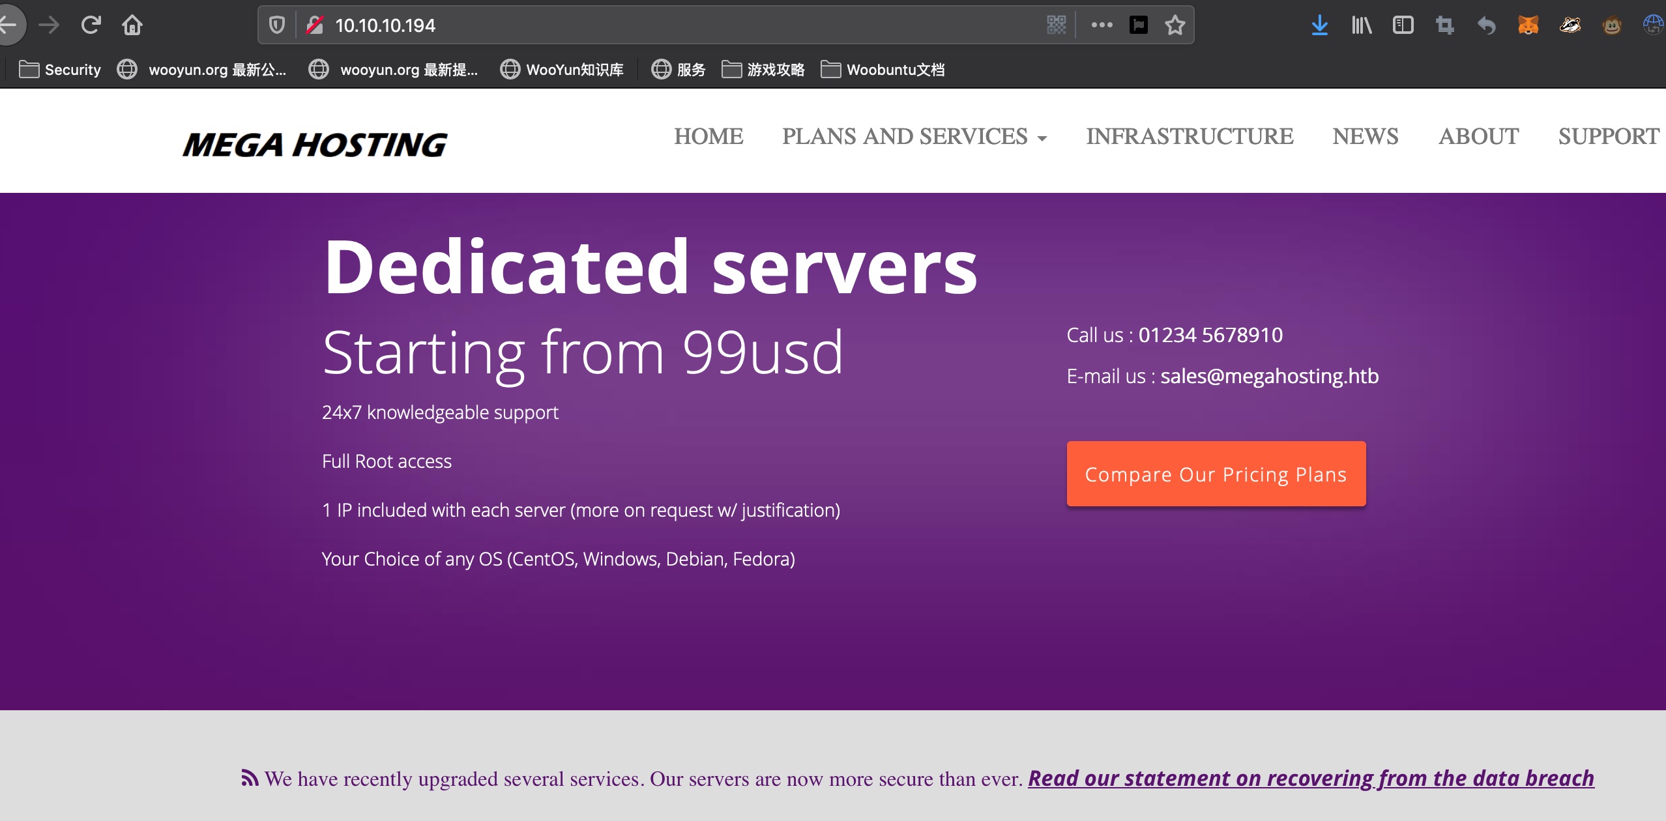This screenshot has height=821, width=1666.
Task: Open tracking protection shield icon
Action: tap(277, 25)
